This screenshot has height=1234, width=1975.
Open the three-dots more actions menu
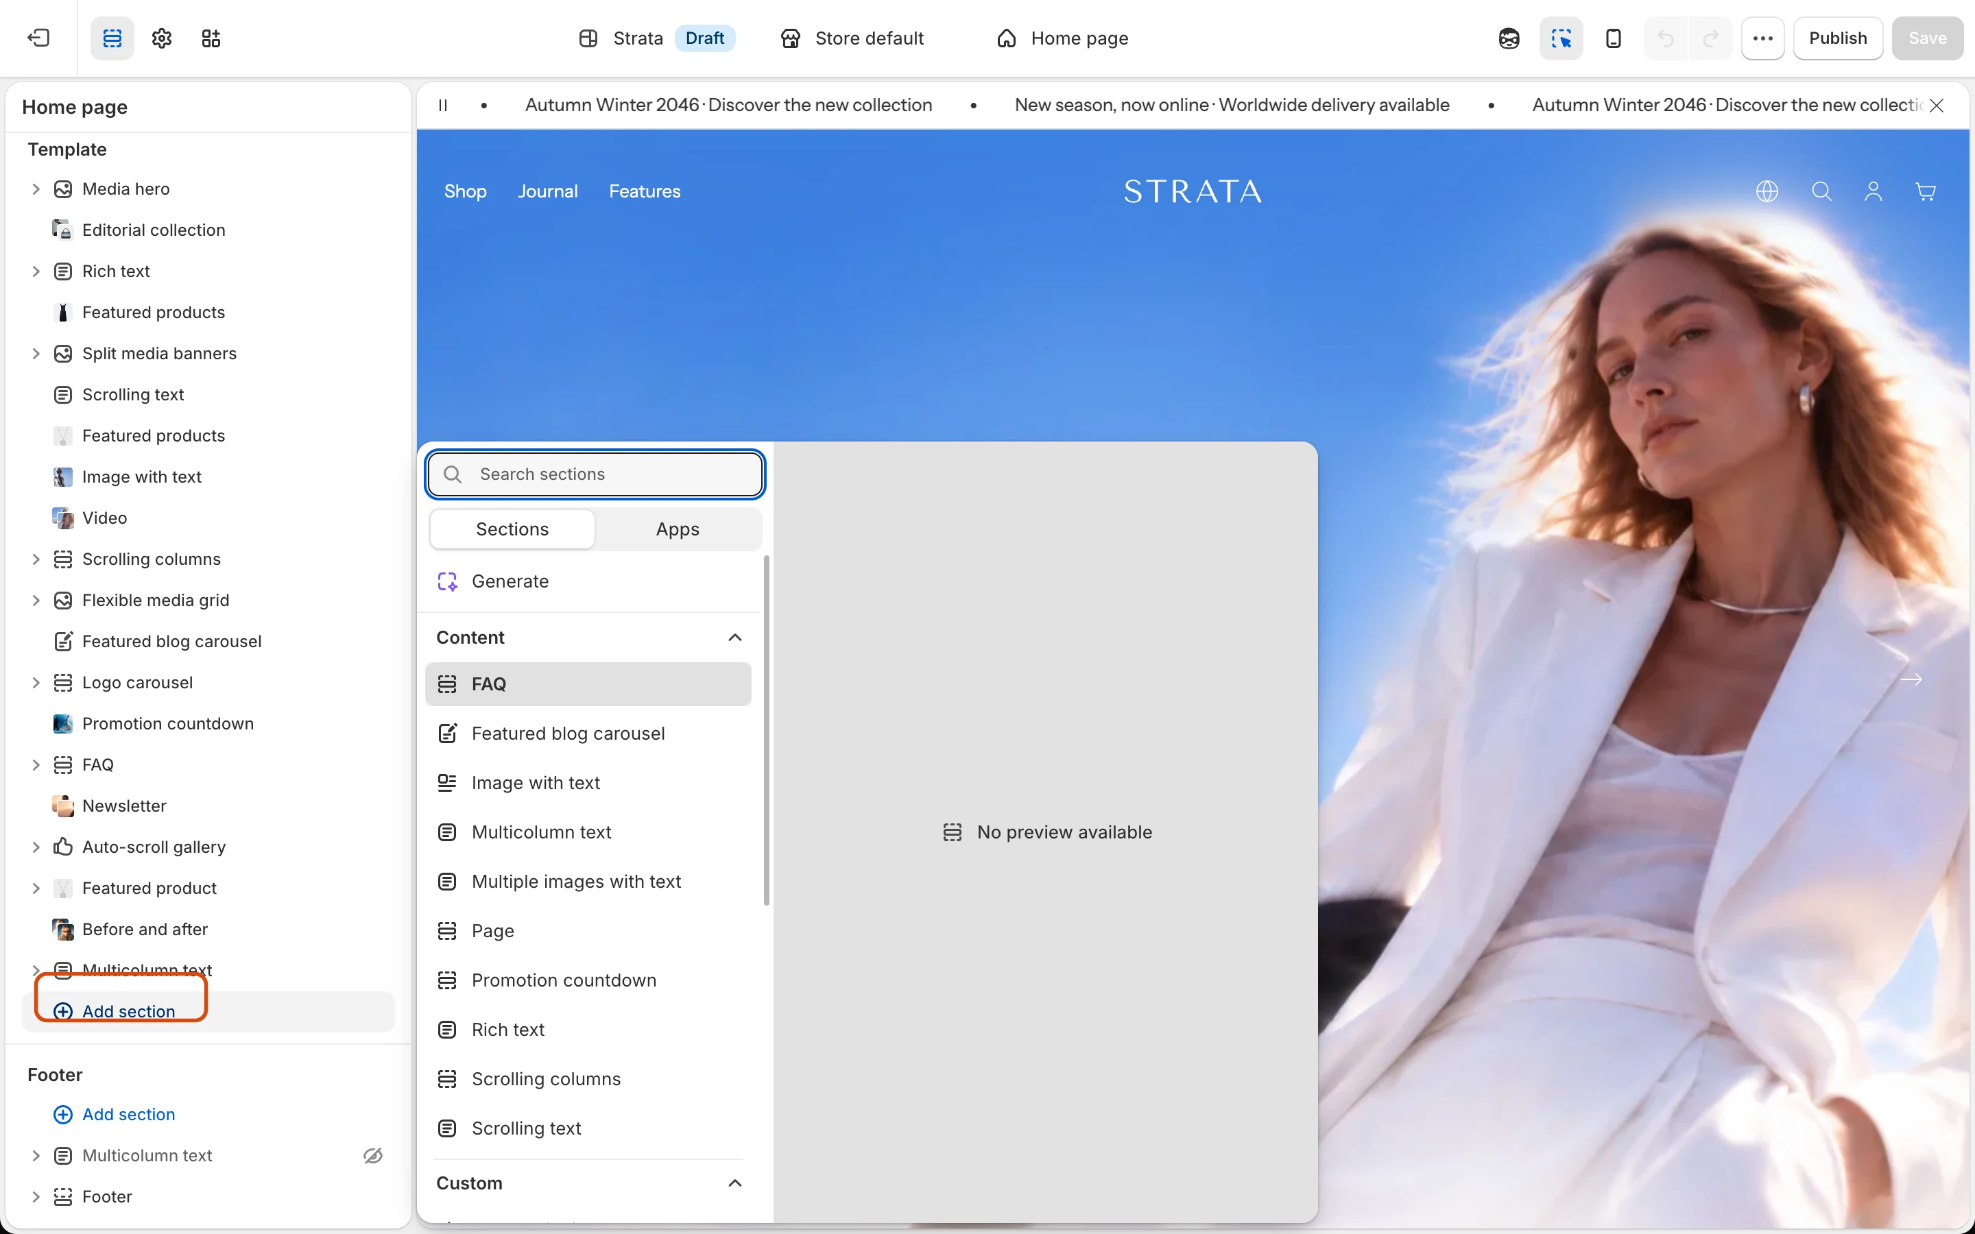click(1763, 38)
